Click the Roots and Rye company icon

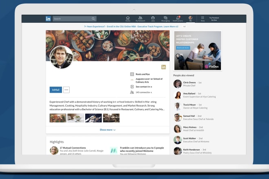coord(132,74)
